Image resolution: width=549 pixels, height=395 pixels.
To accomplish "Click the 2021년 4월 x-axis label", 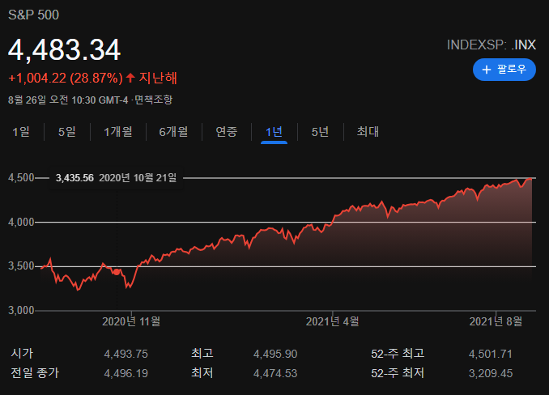I will tap(332, 321).
